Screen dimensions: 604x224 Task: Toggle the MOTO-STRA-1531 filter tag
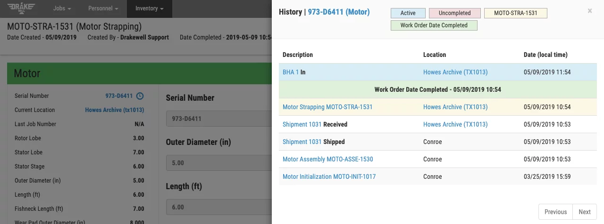pos(515,13)
